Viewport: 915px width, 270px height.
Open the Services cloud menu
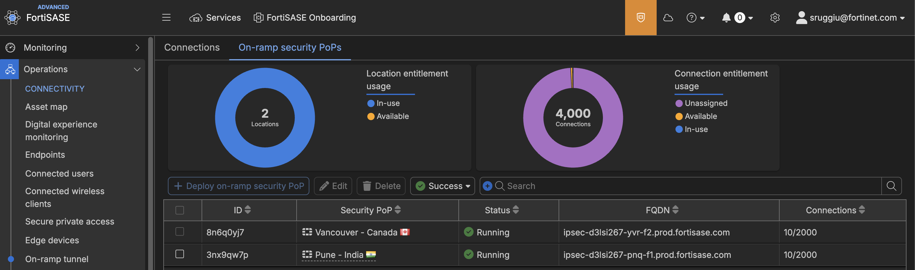215,17
